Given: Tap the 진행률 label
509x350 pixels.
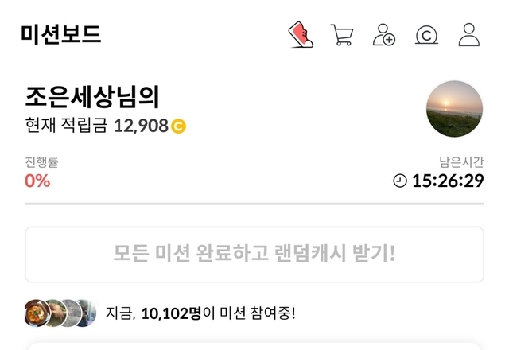Looking at the screenshot, I should [x=41, y=162].
